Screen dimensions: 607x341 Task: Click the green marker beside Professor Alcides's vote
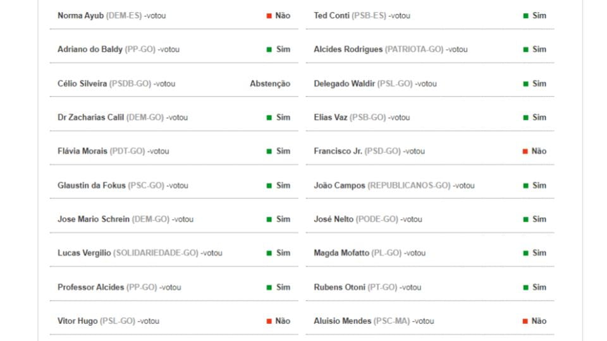269,287
